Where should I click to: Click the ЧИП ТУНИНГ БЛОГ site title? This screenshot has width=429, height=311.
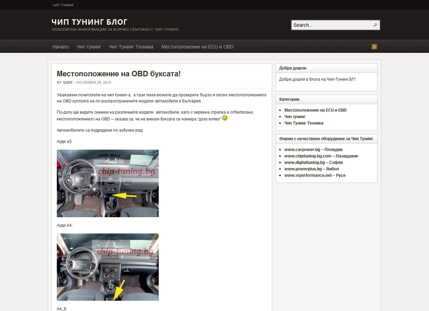[x=90, y=22]
